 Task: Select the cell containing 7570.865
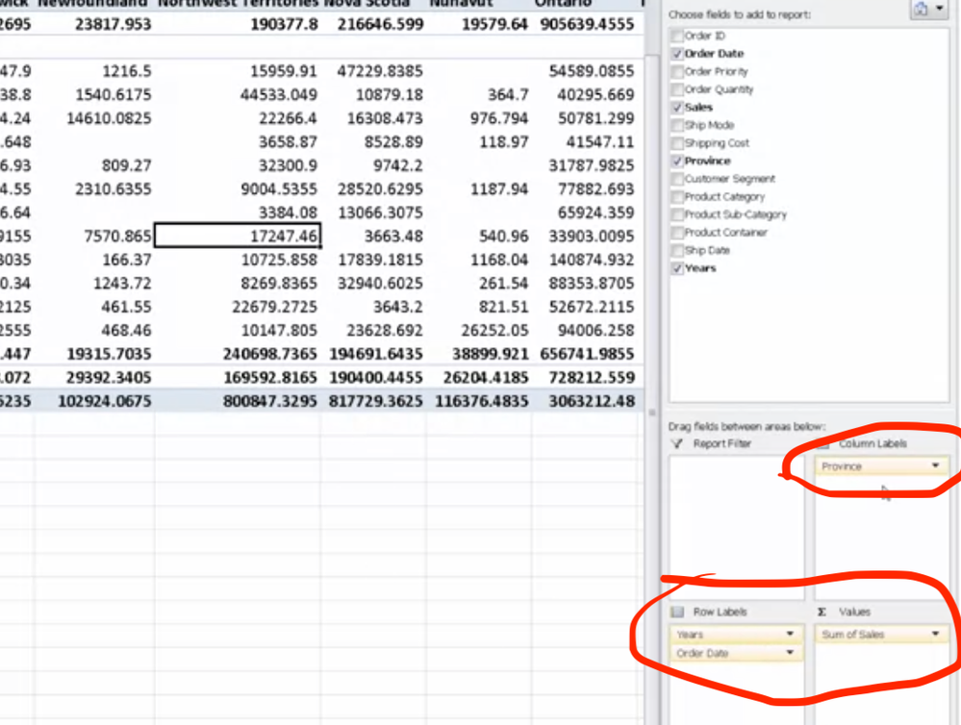pyautogui.click(x=94, y=236)
